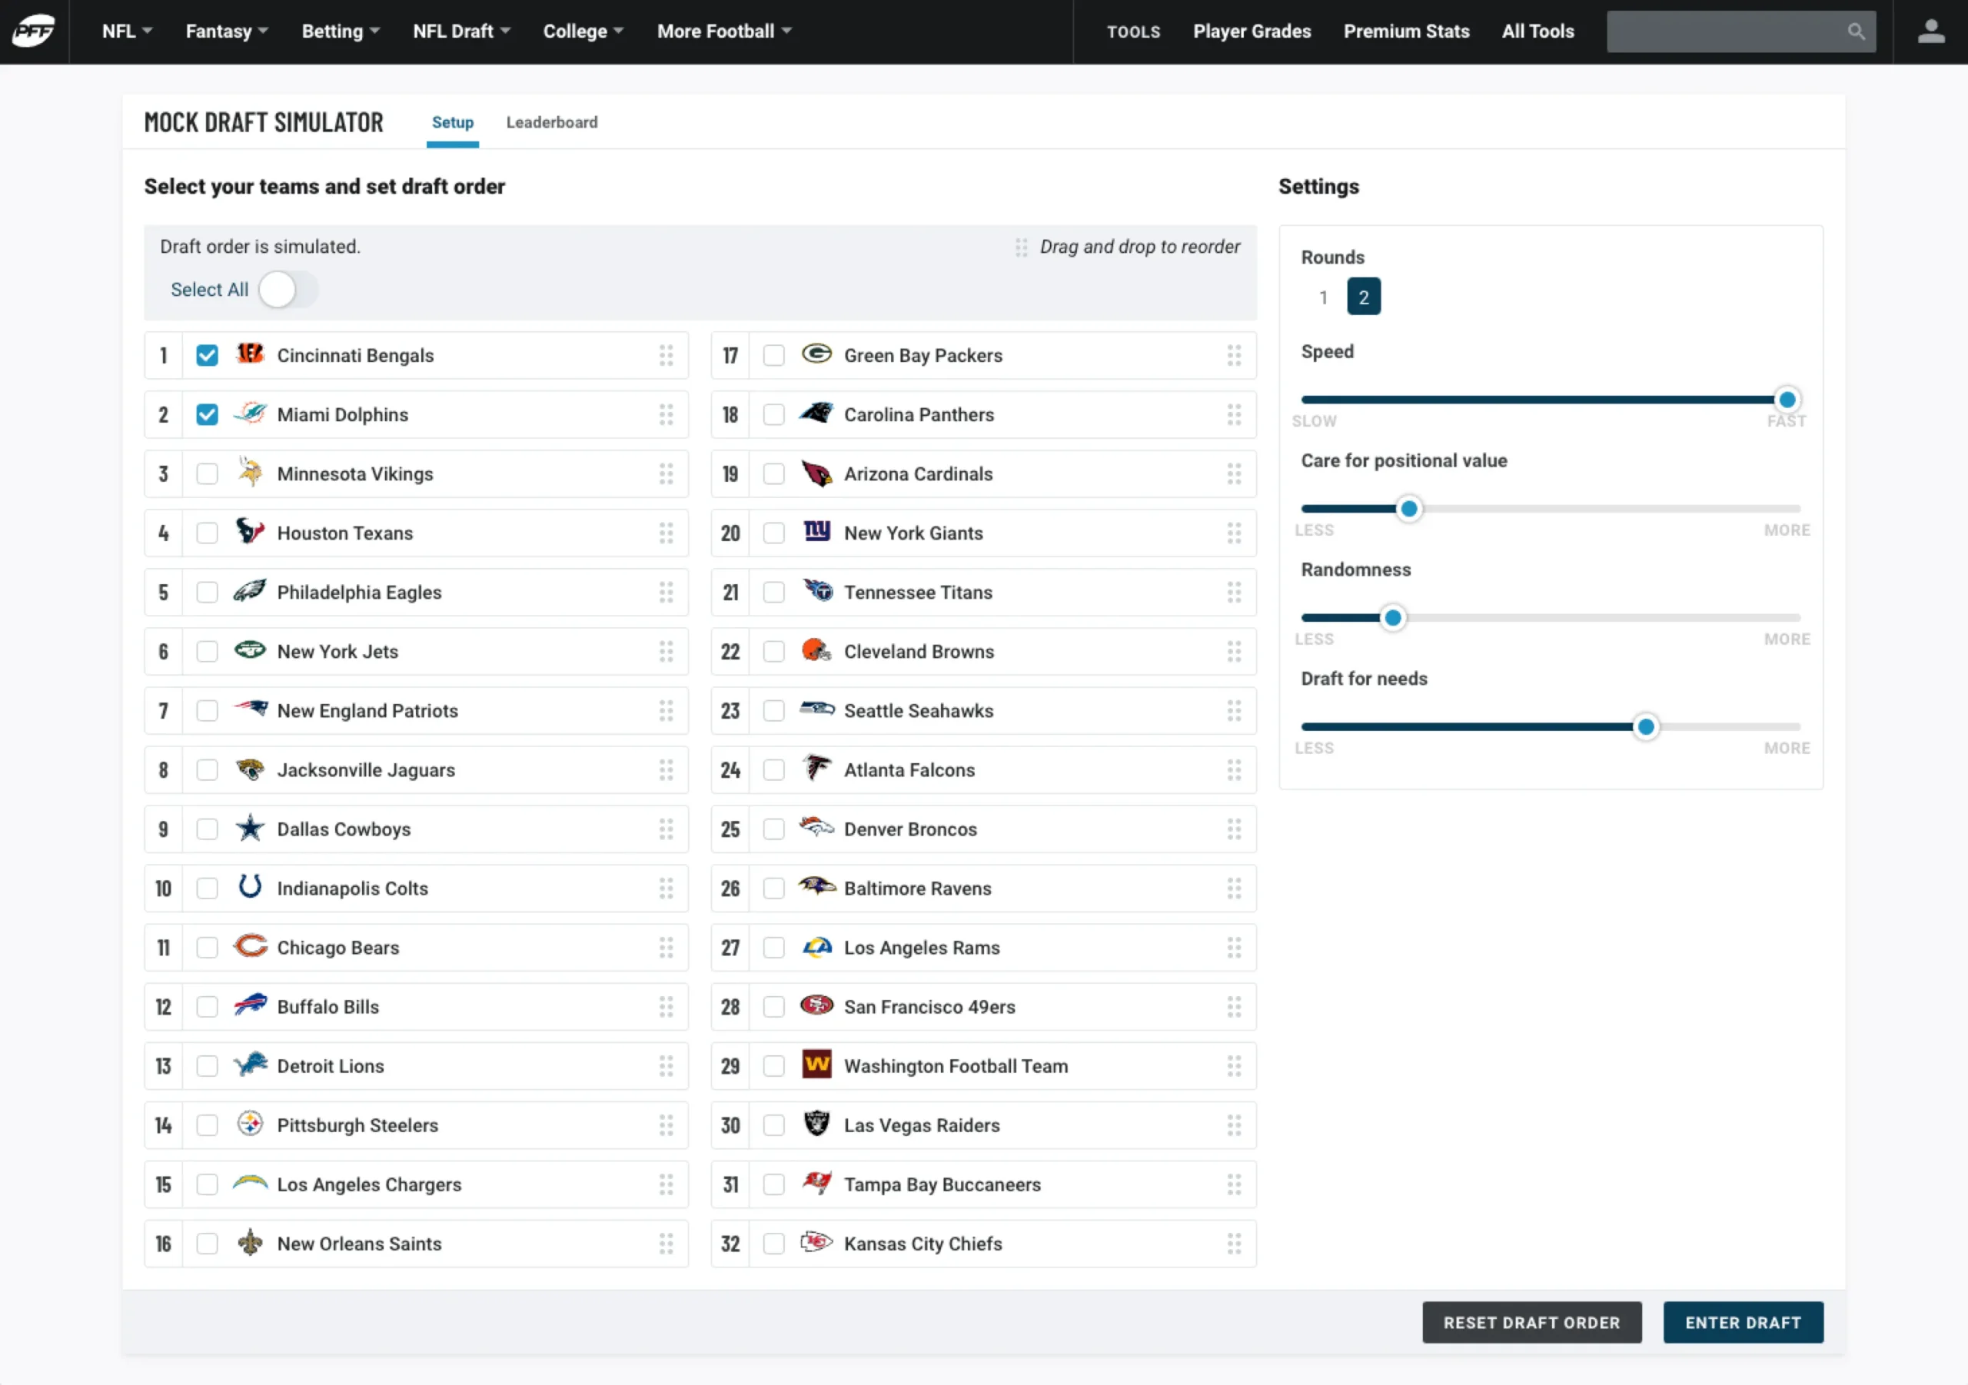The image size is (1968, 1385).
Task: Select the Los Angeles Chargers team name
Action: [x=368, y=1184]
